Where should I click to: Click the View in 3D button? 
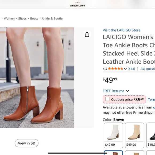pos(27,143)
